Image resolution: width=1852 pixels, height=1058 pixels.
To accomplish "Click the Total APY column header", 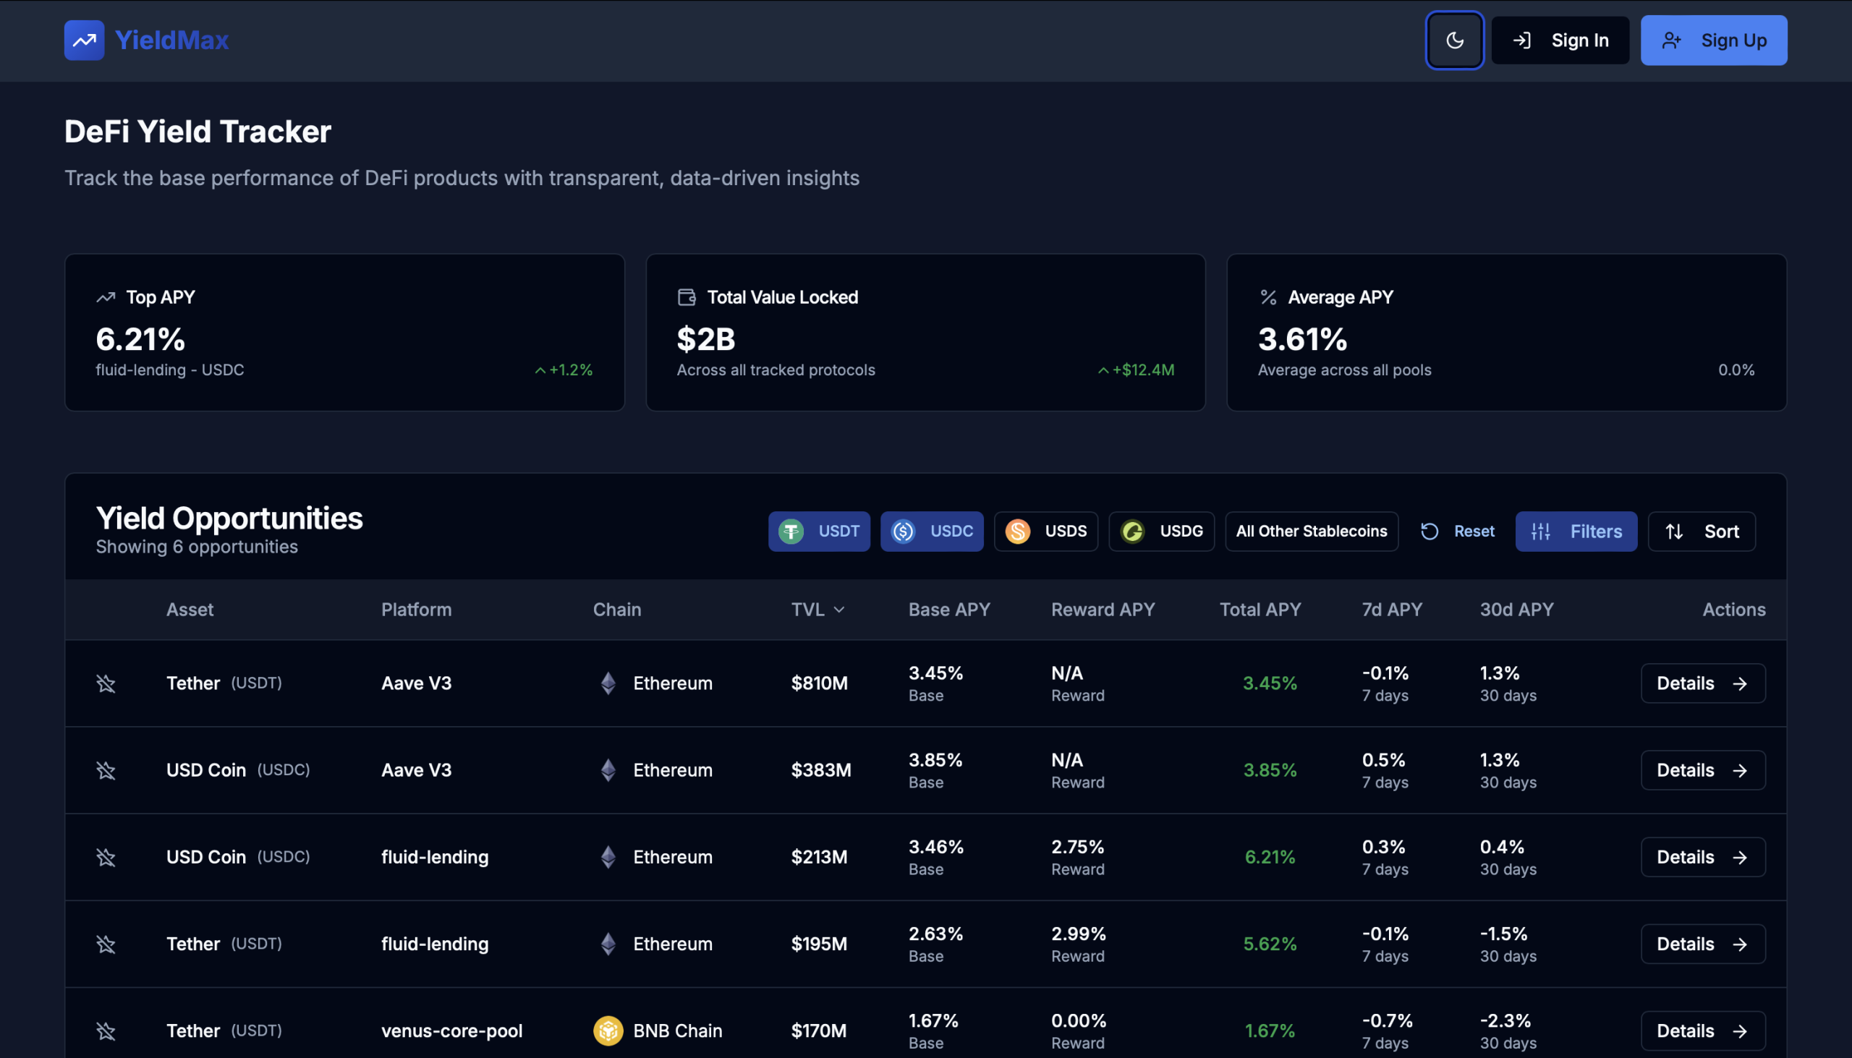I will point(1260,610).
